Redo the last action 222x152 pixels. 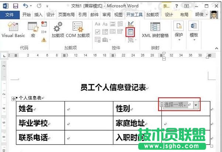tap(39, 6)
